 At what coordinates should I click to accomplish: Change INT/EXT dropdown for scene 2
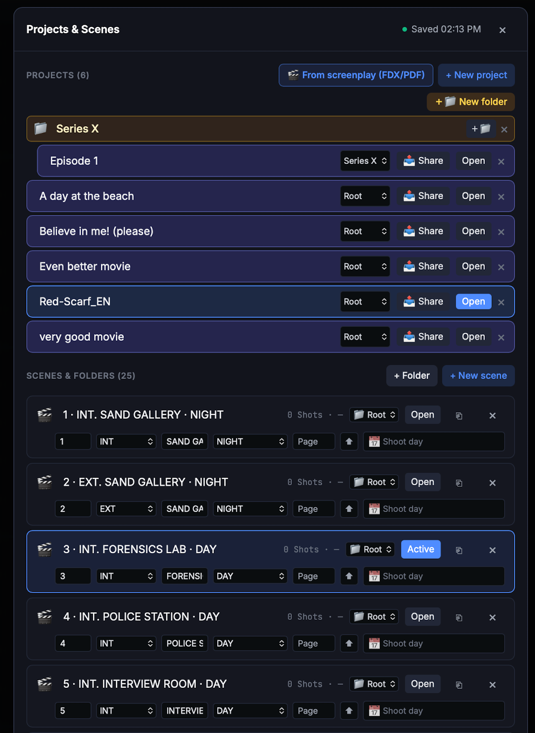(126, 509)
